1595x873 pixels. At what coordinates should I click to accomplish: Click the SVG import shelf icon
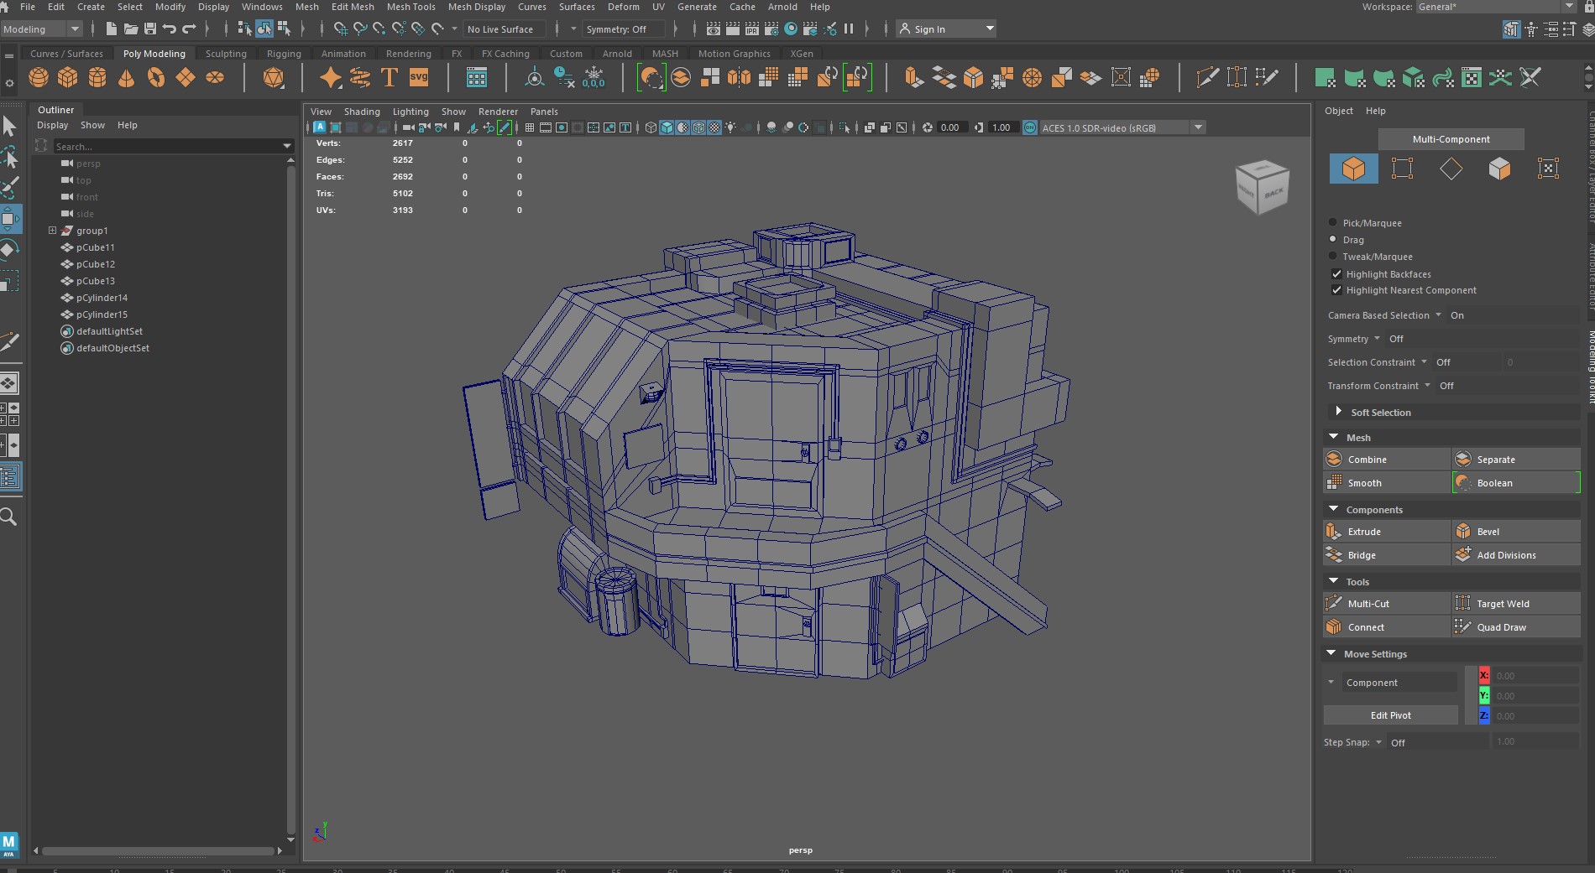tap(418, 78)
